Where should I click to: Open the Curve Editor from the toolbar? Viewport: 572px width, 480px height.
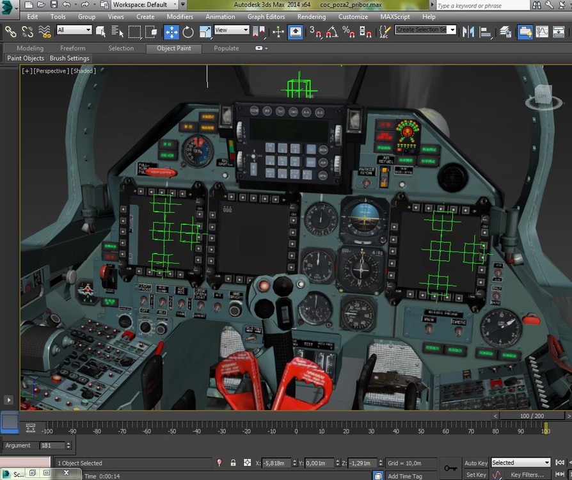[x=542, y=31]
